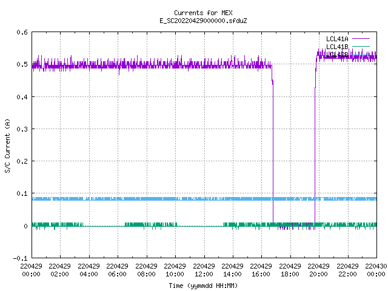388x291 pixels.
Task: Click the y-axis tick value 0.3
Action: (x=22, y=129)
